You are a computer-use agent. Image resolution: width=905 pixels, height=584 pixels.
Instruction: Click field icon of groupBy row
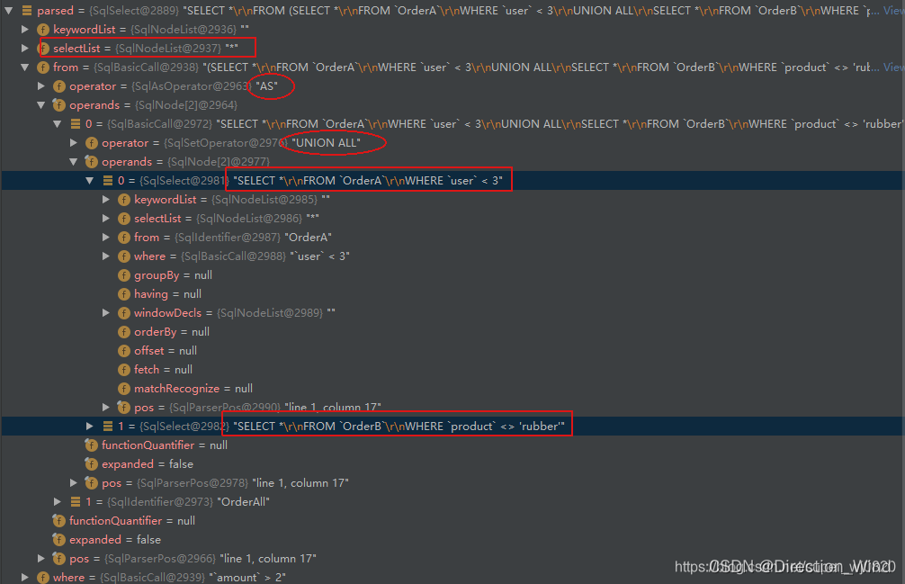click(123, 275)
